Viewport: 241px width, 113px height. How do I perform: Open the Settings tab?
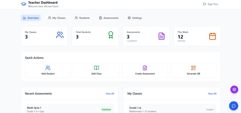135,18
